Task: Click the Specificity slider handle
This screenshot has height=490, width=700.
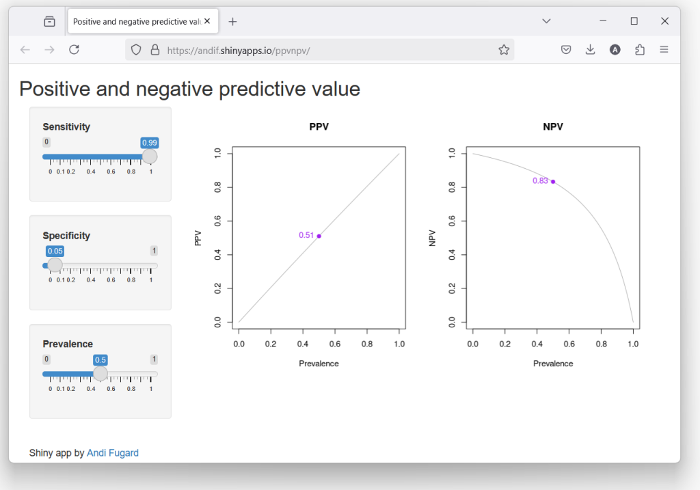Action: pos(55,264)
